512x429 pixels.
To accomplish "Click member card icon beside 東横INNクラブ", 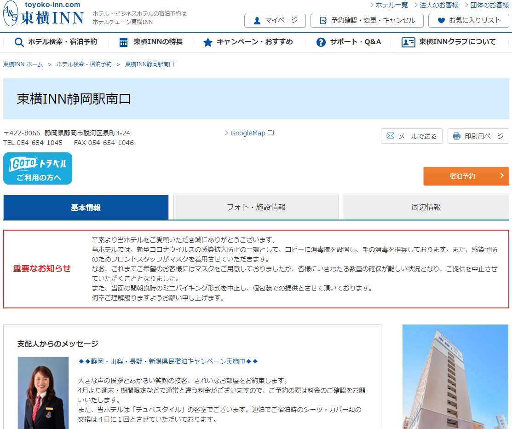I will (x=408, y=42).
